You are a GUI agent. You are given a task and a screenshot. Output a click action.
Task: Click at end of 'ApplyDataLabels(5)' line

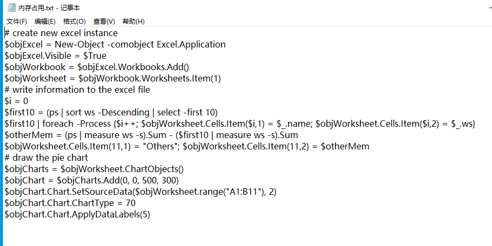pyautogui.click(x=150, y=215)
